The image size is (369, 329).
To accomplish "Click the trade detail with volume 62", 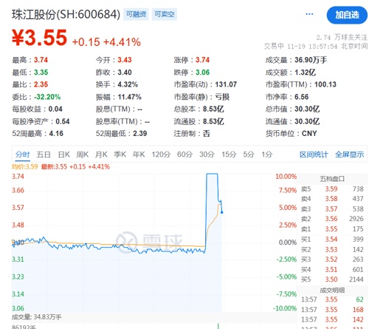I will point(332,299).
